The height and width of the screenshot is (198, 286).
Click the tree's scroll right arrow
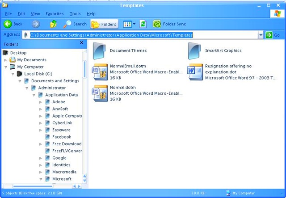[x=79, y=186]
